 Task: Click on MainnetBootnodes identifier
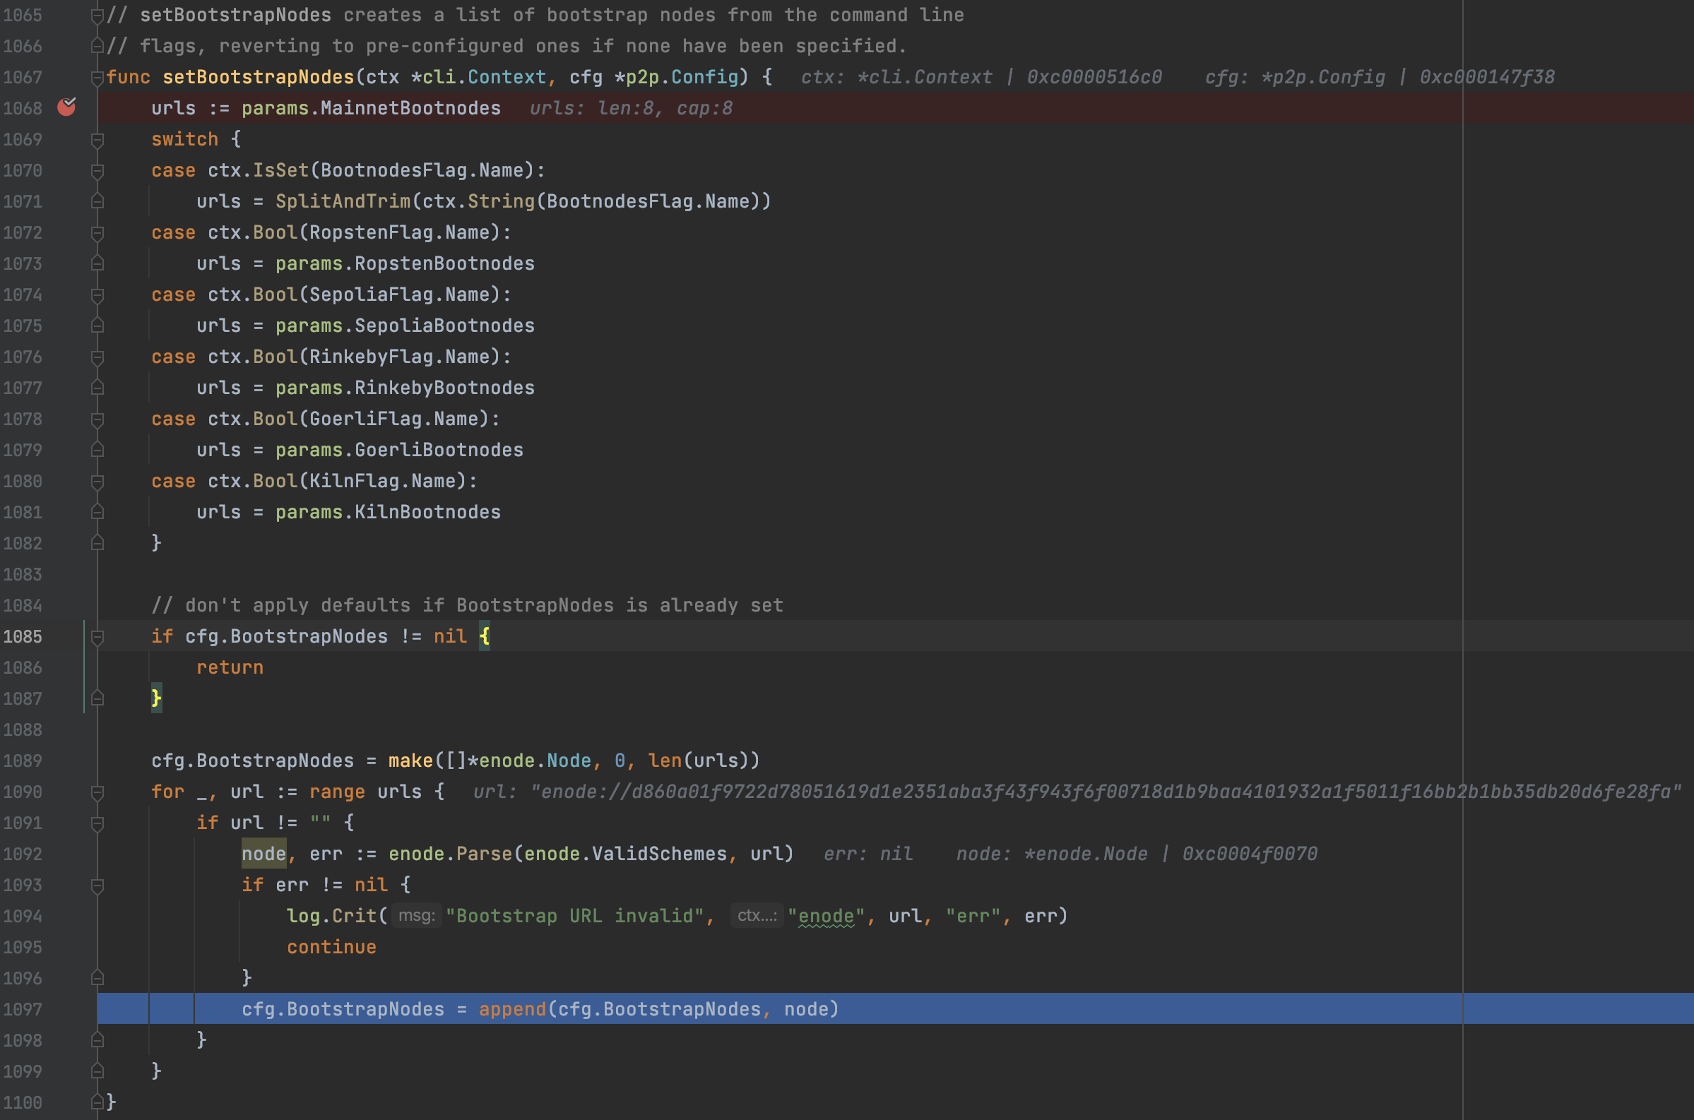411,108
